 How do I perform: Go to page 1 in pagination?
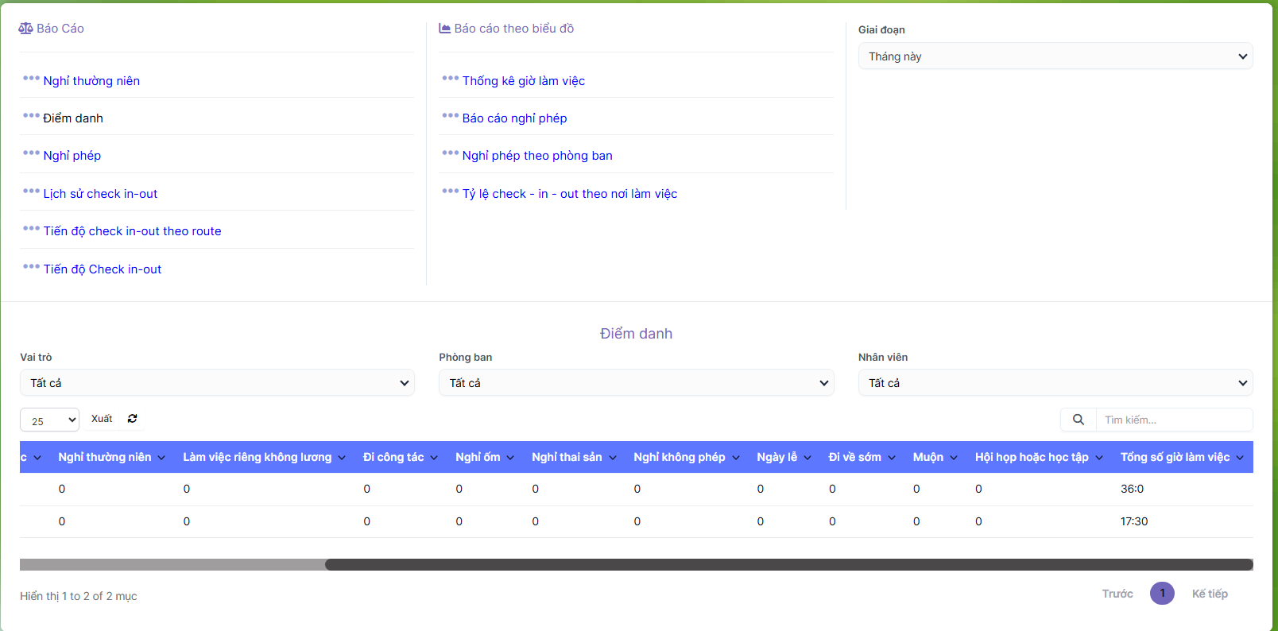[1162, 593]
